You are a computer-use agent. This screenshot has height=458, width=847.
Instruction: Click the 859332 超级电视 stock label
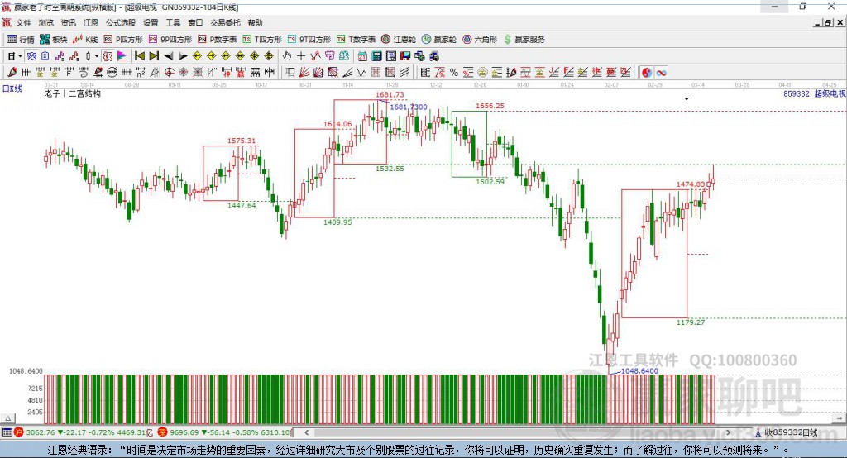tap(814, 93)
